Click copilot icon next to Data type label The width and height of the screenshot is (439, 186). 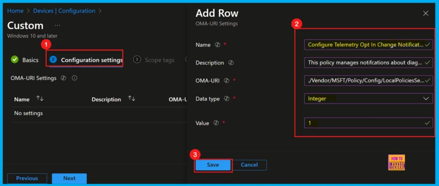226,98
